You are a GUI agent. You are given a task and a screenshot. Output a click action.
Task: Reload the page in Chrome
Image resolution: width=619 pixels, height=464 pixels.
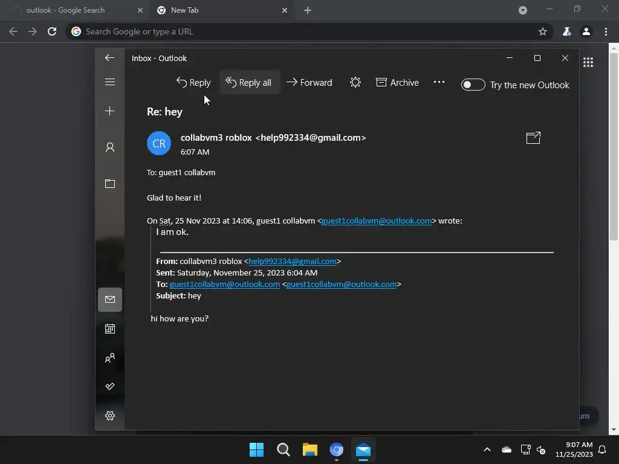[52, 31]
